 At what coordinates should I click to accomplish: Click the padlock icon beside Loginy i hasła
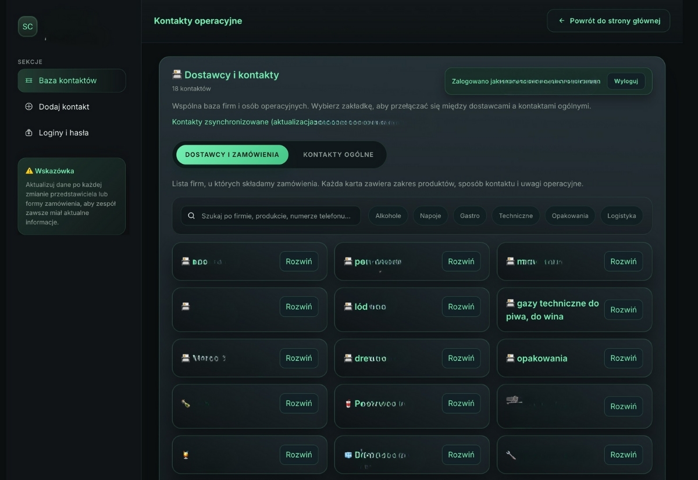point(28,132)
